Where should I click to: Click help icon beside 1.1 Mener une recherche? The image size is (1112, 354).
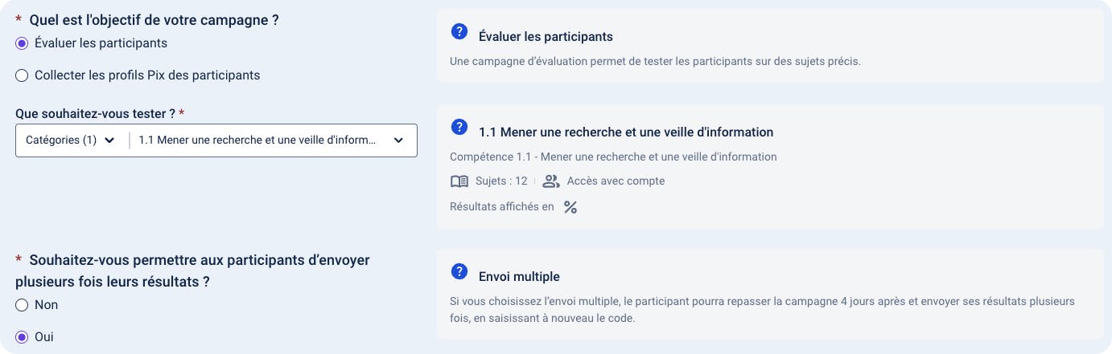459,126
